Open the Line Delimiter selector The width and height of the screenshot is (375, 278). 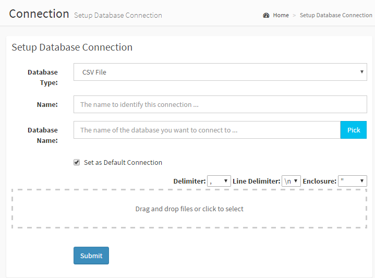291,181
